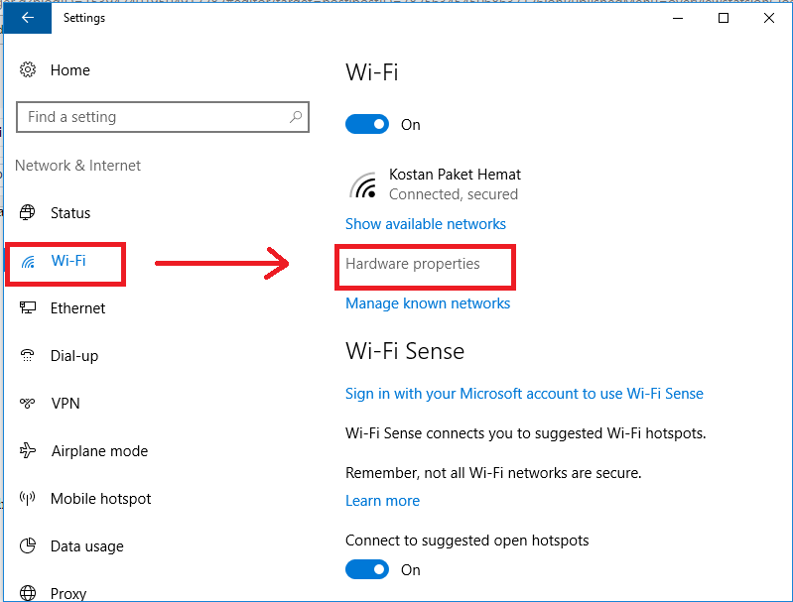Sign in with Microsoft account link

tap(524, 394)
